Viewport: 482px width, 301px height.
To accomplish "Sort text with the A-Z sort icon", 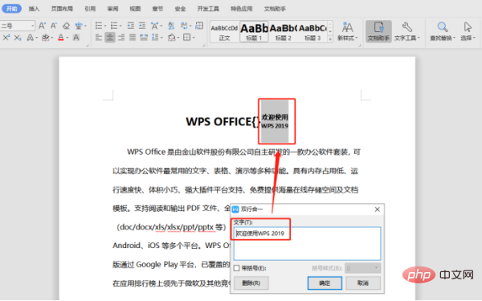I will click(x=171, y=26).
